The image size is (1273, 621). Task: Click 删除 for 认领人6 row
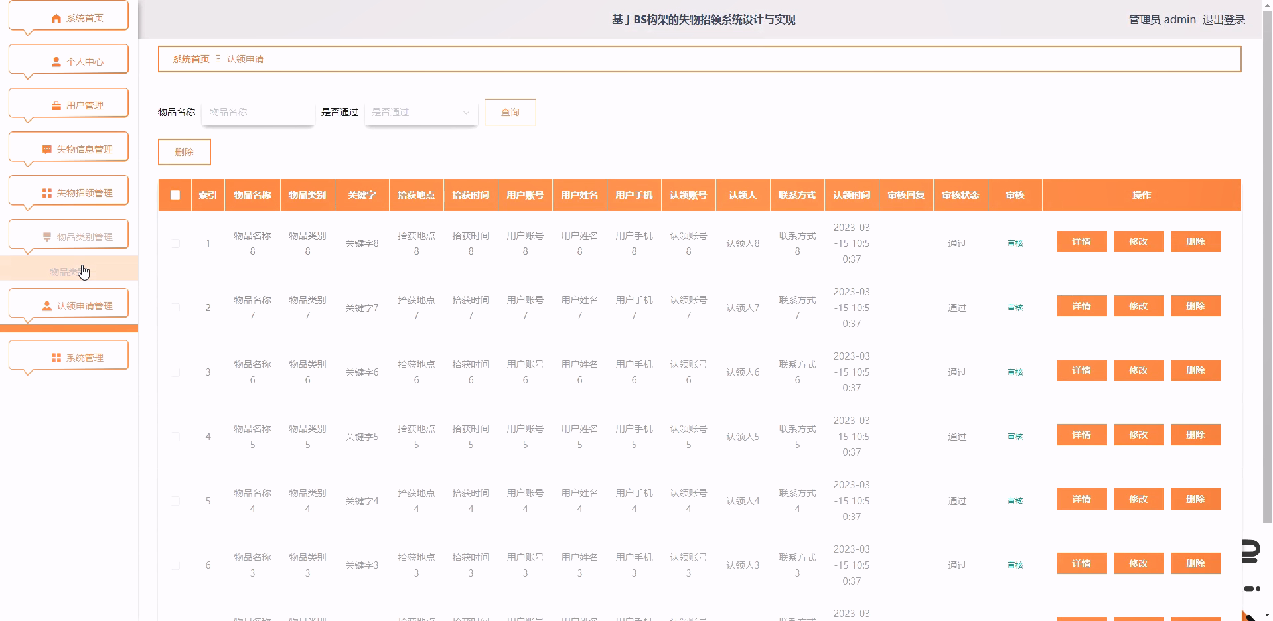[1196, 370]
